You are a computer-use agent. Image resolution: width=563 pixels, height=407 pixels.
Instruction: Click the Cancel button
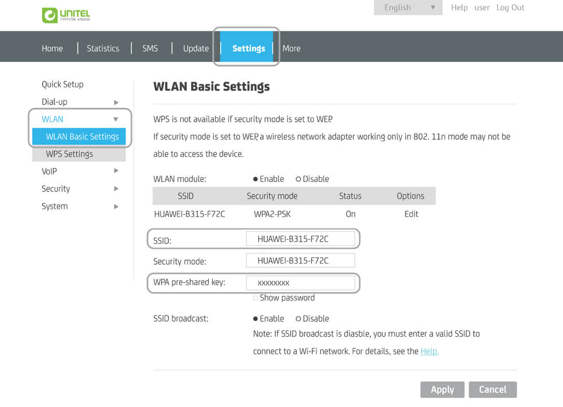[492, 389]
